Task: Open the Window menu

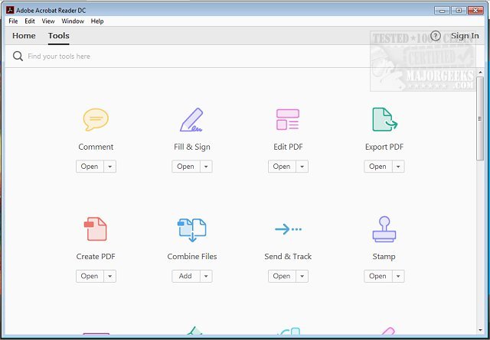Action: coord(73,21)
